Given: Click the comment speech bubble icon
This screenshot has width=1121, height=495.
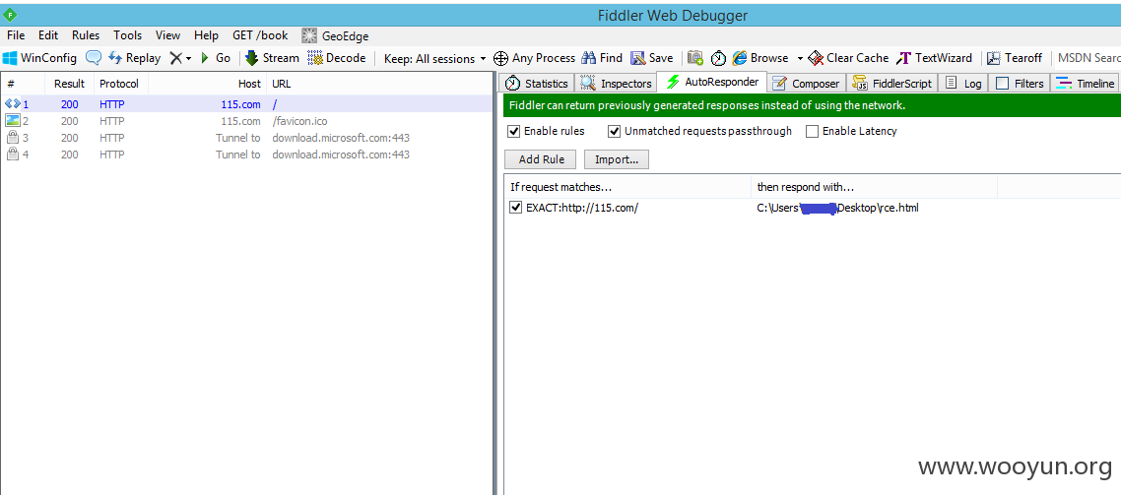Looking at the screenshot, I should 93,58.
